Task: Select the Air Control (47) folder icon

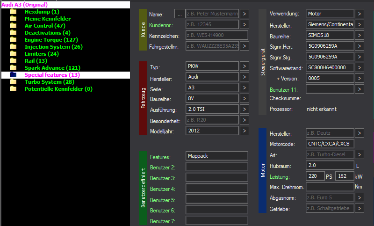Action: click(x=14, y=26)
